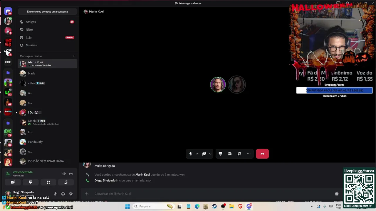Open Windows Start menu
The image size is (376, 211).
(x=127, y=206)
